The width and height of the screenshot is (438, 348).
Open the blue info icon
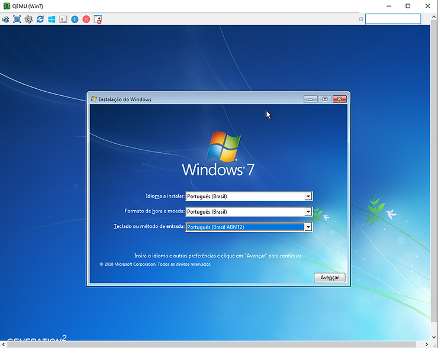point(75,20)
